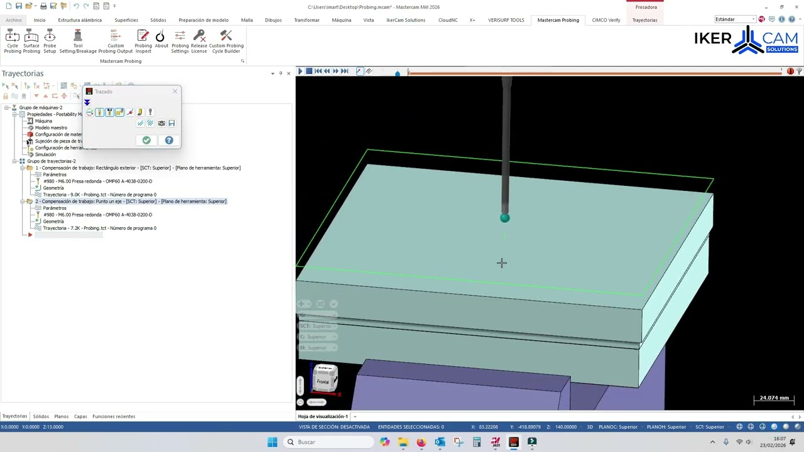Switch to the CIMCO Verify tab

point(606,20)
